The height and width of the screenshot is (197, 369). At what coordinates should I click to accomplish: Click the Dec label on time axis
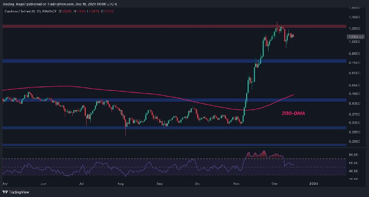click(x=274, y=184)
